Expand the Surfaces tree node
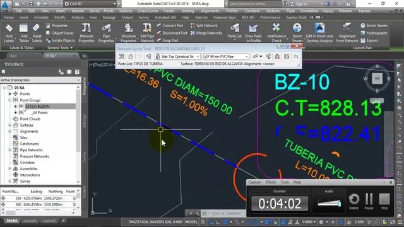The height and width of the screenshot is (227, 404). point(10,125)
